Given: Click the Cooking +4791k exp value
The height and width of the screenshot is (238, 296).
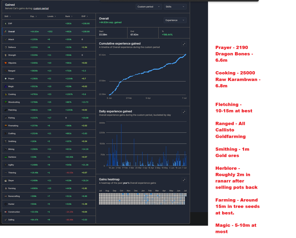Looking at the screenshot, I should tap(34, 94).
